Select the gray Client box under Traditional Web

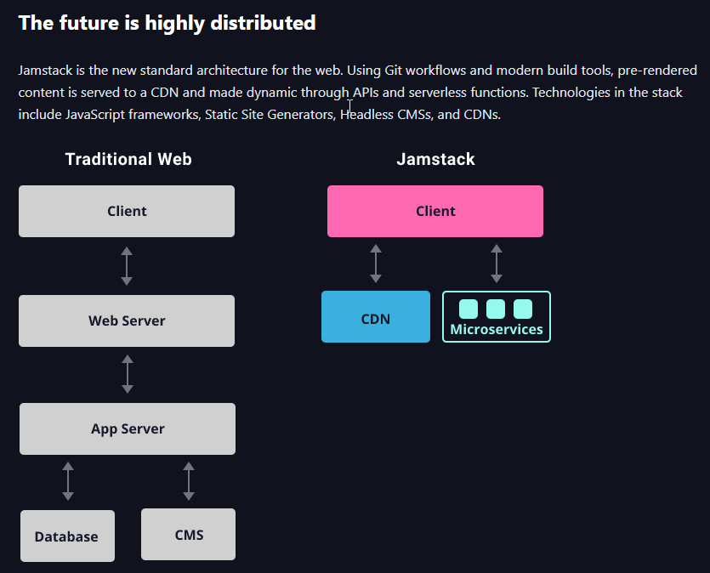tap(127, 211)
